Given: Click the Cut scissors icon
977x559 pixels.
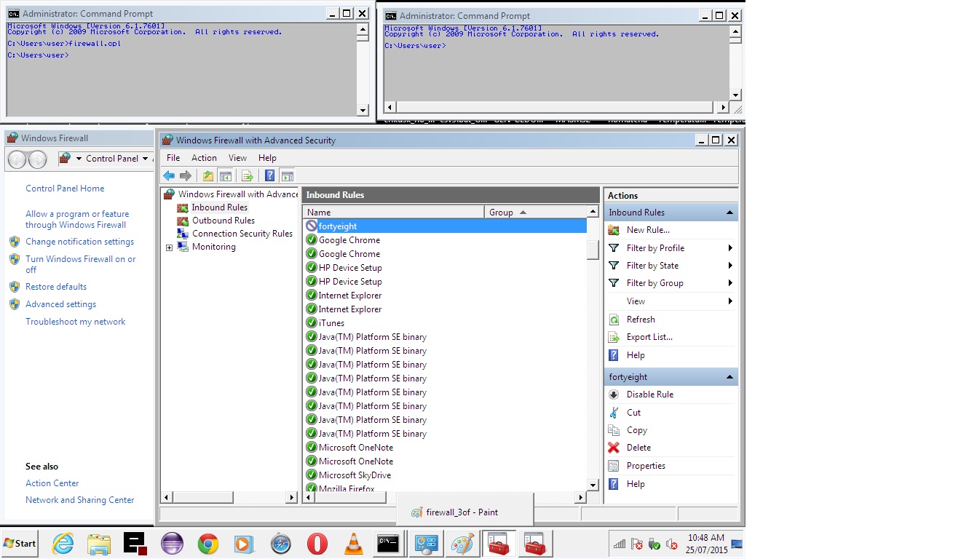Looking at the screenshot, I should pos(614,413).
